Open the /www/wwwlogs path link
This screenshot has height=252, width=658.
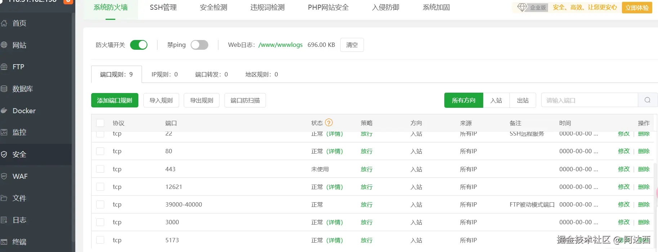pyautogui.click(x=280, y=45)
